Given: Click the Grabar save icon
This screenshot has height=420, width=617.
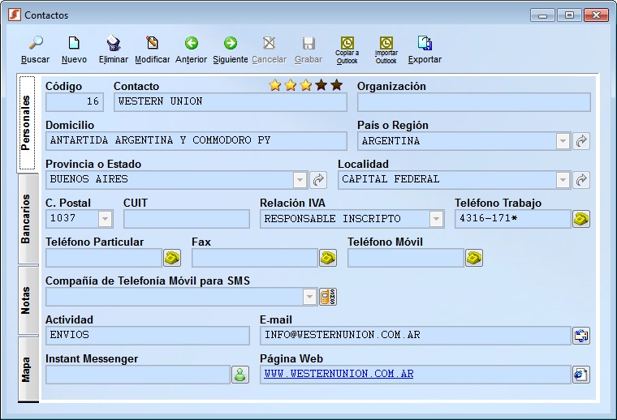Looking at the screenshot, I should tap(308, 49).
